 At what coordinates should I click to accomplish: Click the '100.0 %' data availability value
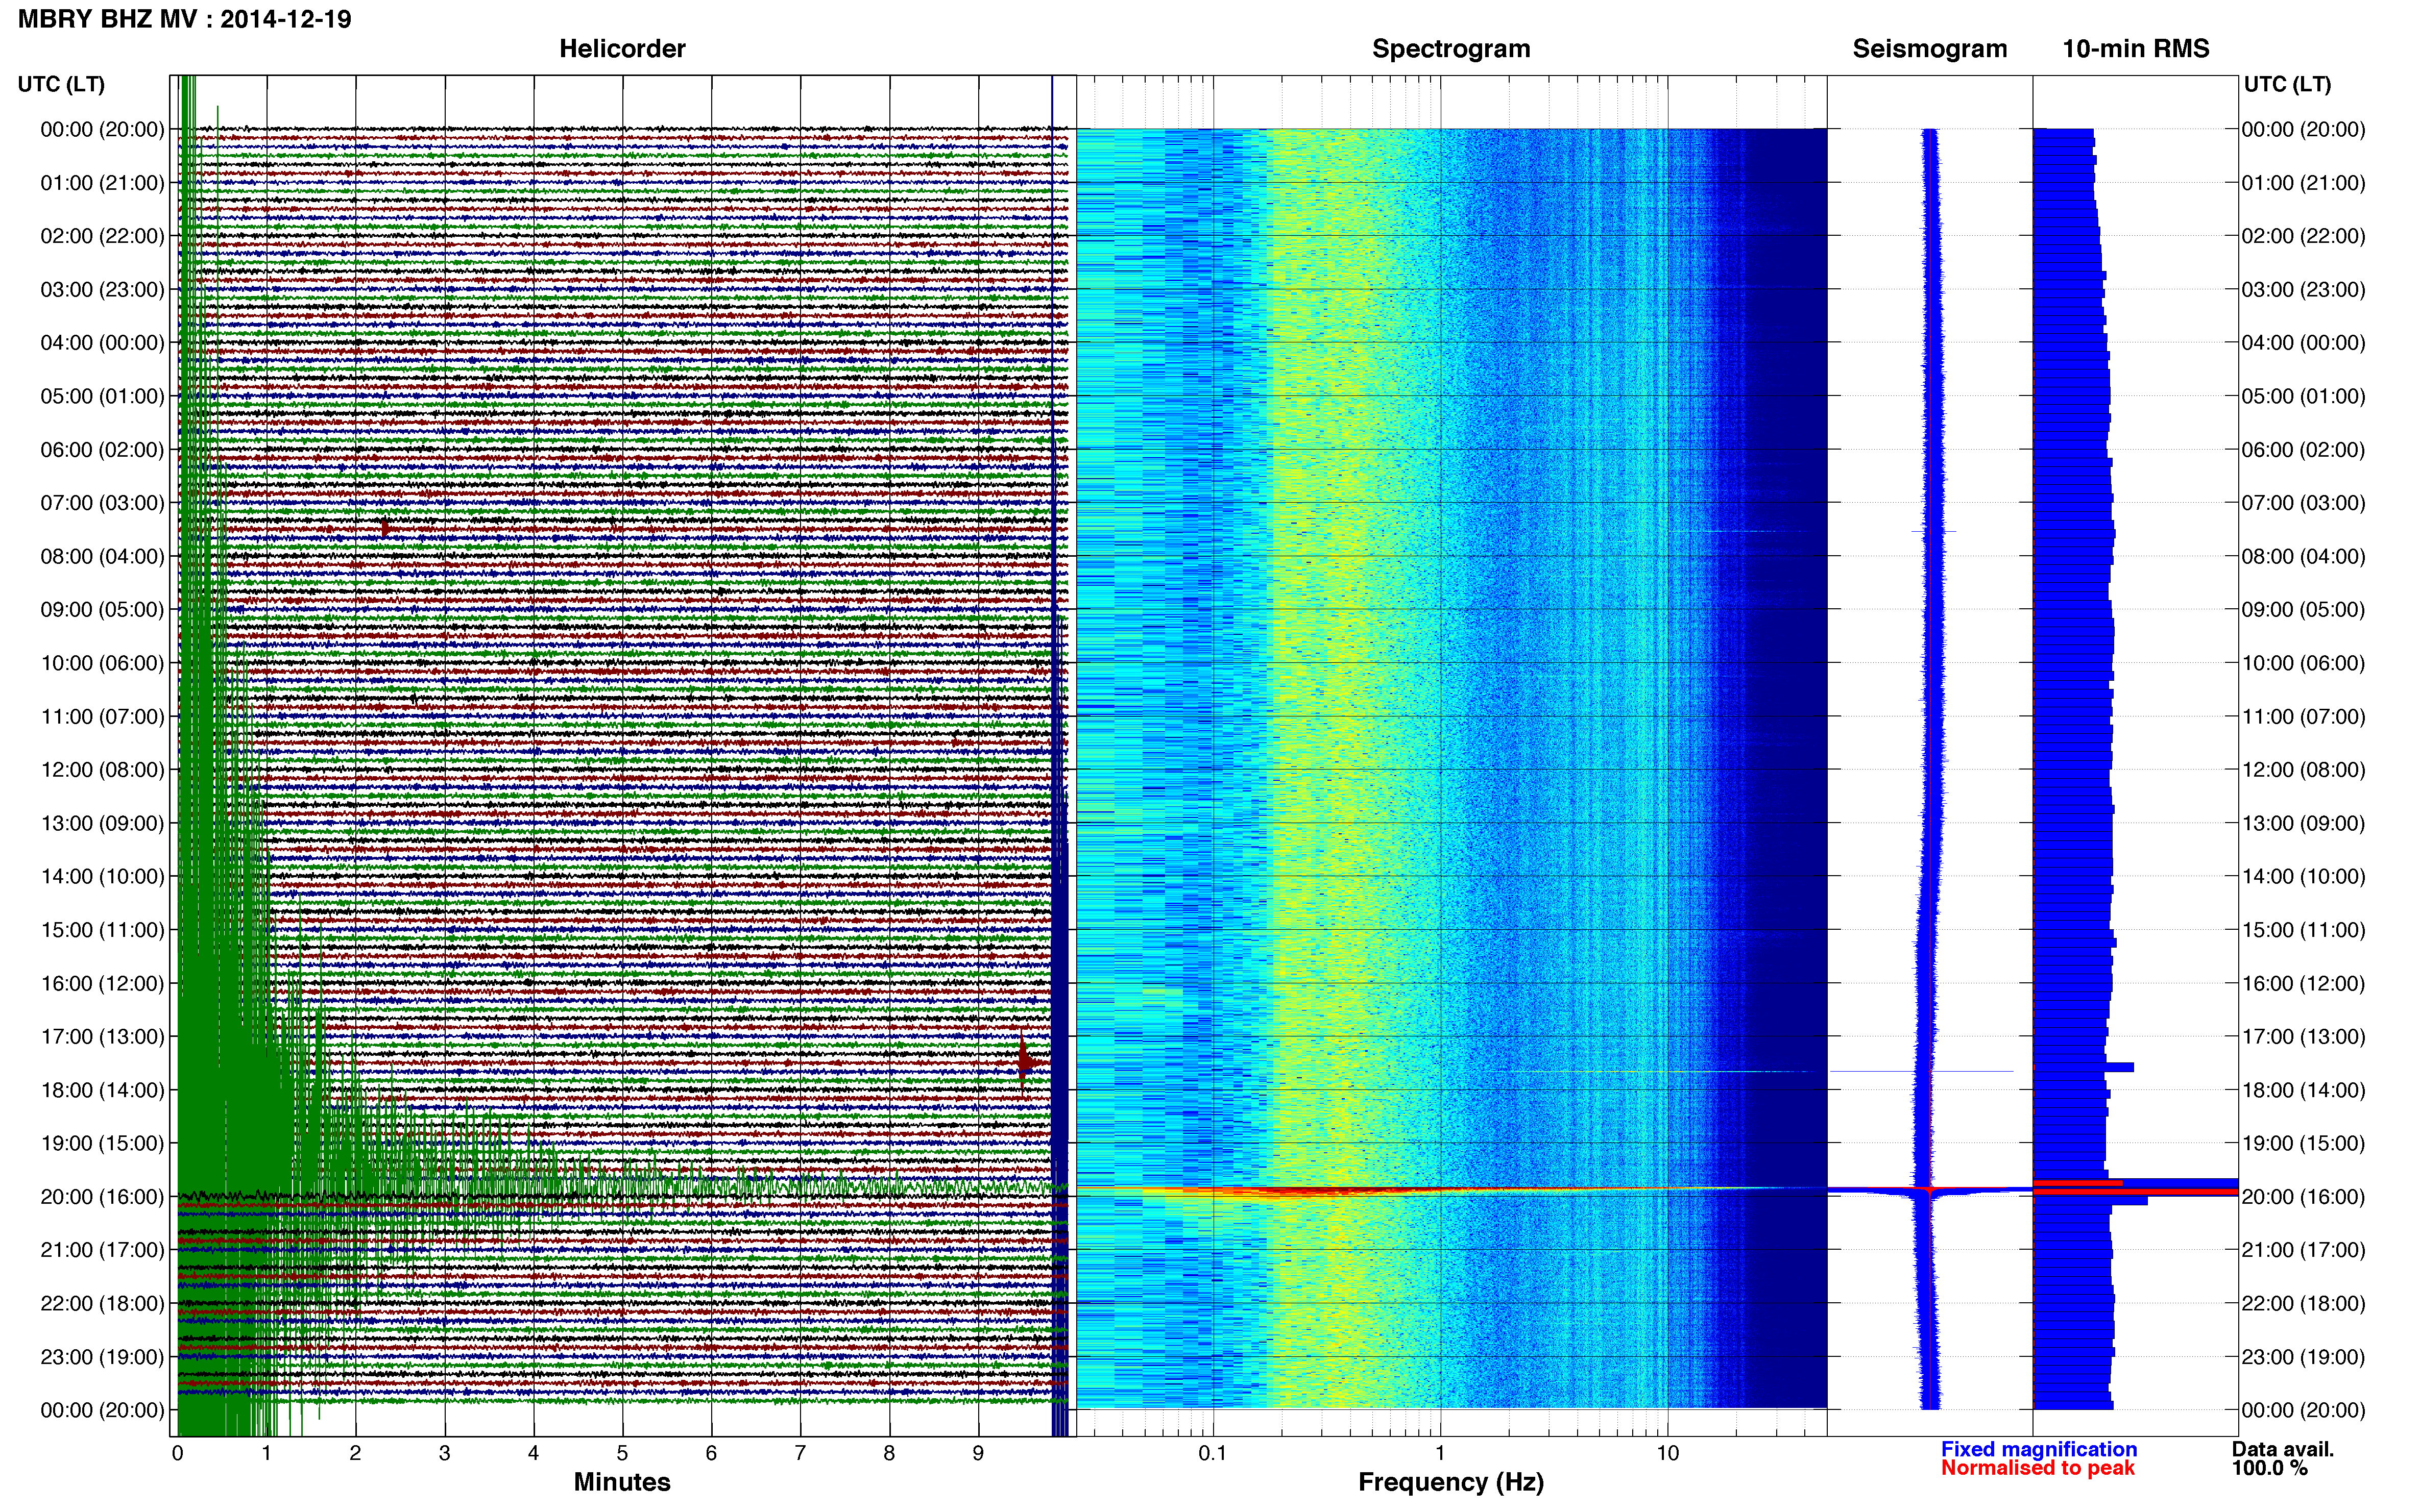click(x=2269, y=1468)
